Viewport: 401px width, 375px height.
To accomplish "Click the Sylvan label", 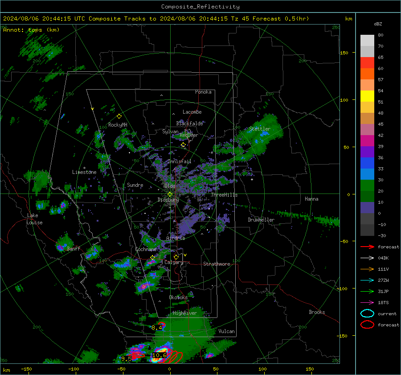I will (x=170, y=132).
